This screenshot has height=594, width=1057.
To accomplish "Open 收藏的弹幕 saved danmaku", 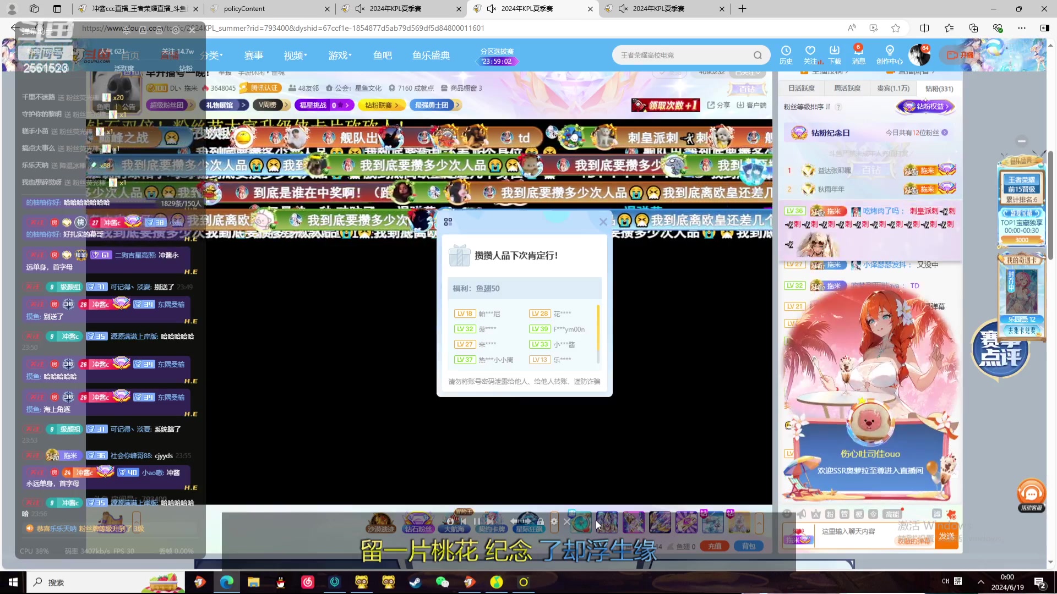I will [x=914, y=541].
